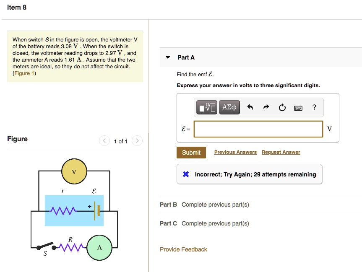Viewport: 362px width, 272px height.
Task: Reset the answer with the circular arrow
Action: click(x=282, y=108)
